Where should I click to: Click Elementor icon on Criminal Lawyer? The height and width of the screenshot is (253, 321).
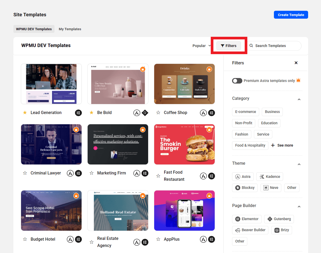78,173
